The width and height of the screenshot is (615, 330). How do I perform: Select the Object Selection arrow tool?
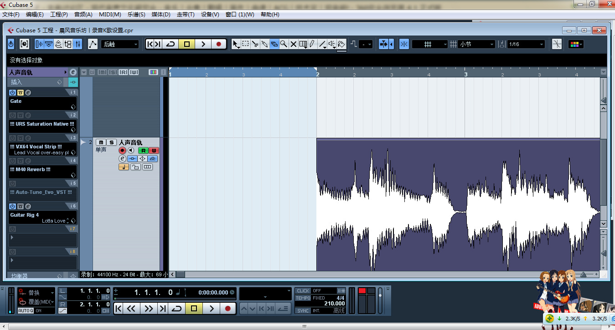pos(236,44)
